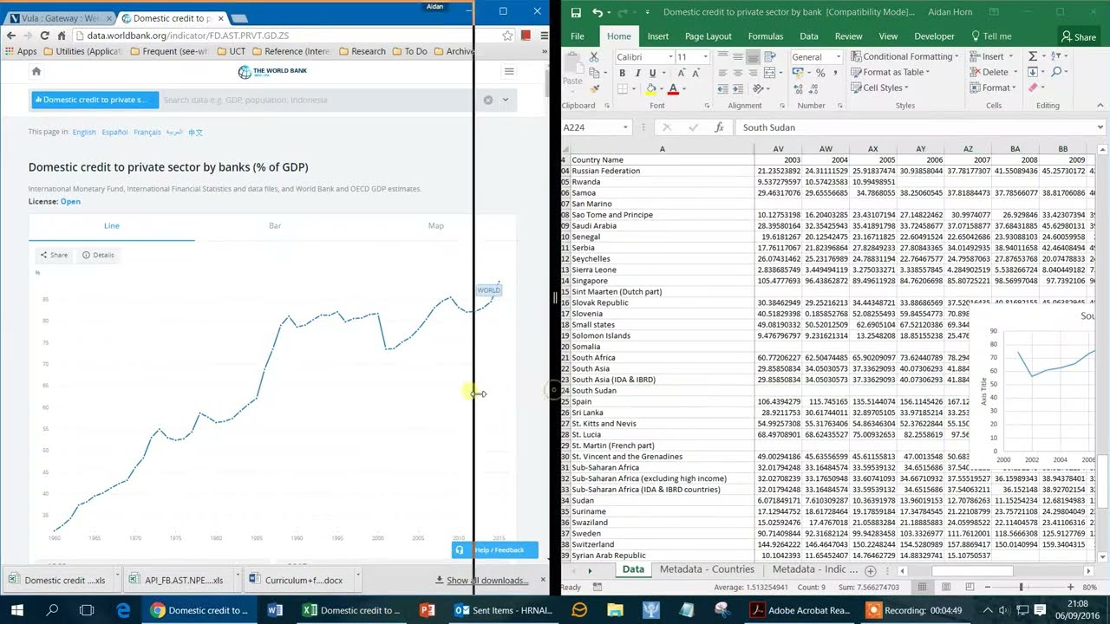Collapse the Excel ribbon arrow
1110x624 pixels.
pyautogui.click(x=1100, y=106)
